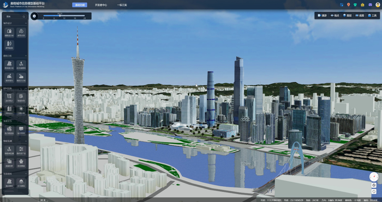Image resolution: width=382 pixels, height=202 pixels.
Task: Click the yellow house icon in header
Action: click(x=362, y=4)
